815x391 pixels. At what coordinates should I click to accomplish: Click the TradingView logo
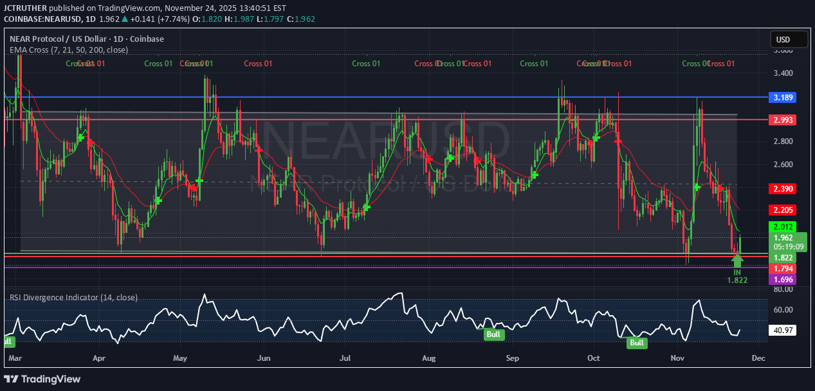43,379
